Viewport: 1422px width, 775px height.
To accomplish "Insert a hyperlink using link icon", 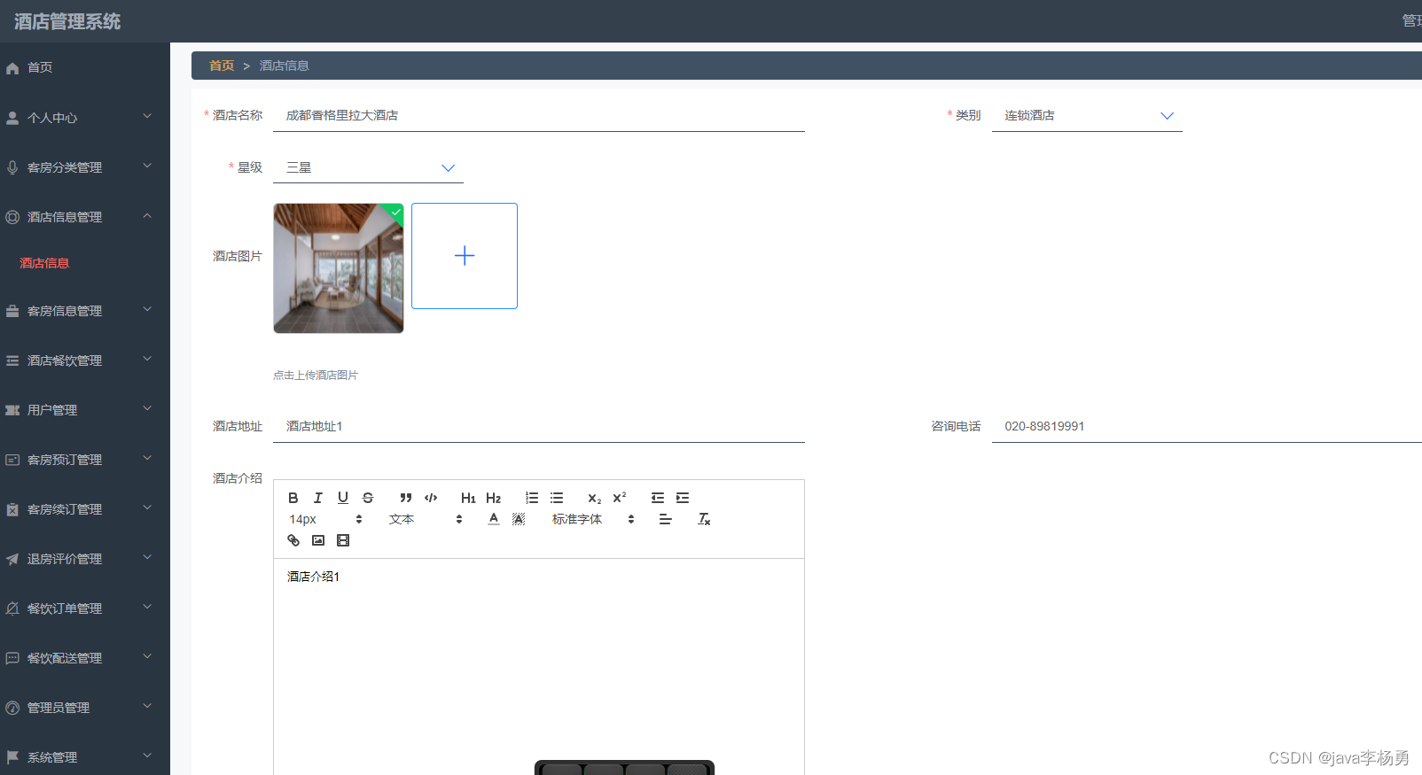I will [x=293, y=540].
